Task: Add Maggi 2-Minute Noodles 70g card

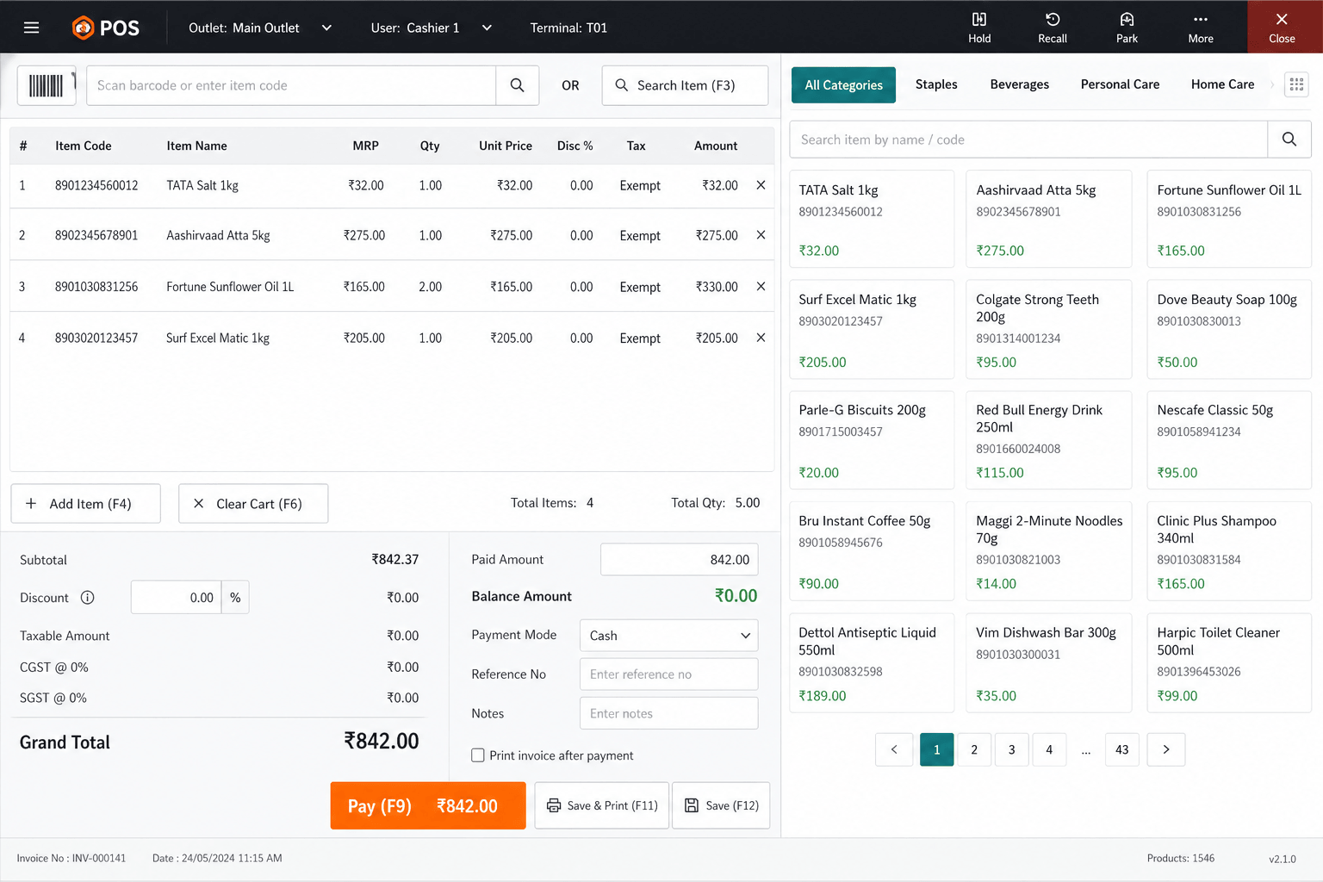Action: tap(1048, 551)
